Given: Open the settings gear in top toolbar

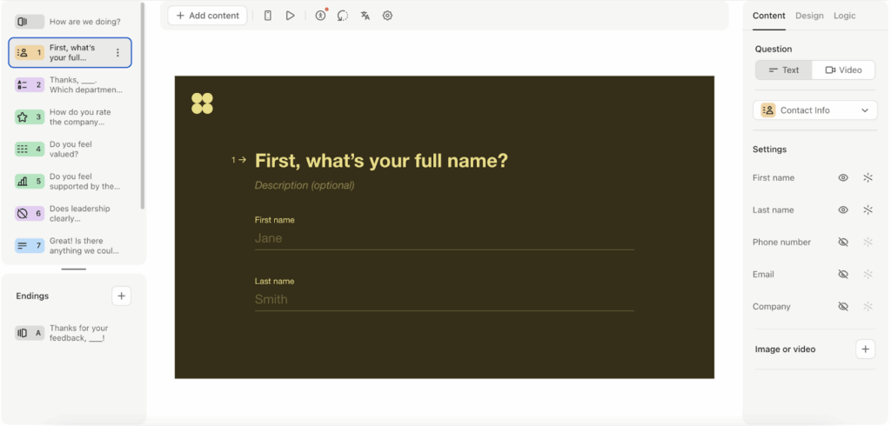Looking at the screenshot, I should click(x=388, y=16).
